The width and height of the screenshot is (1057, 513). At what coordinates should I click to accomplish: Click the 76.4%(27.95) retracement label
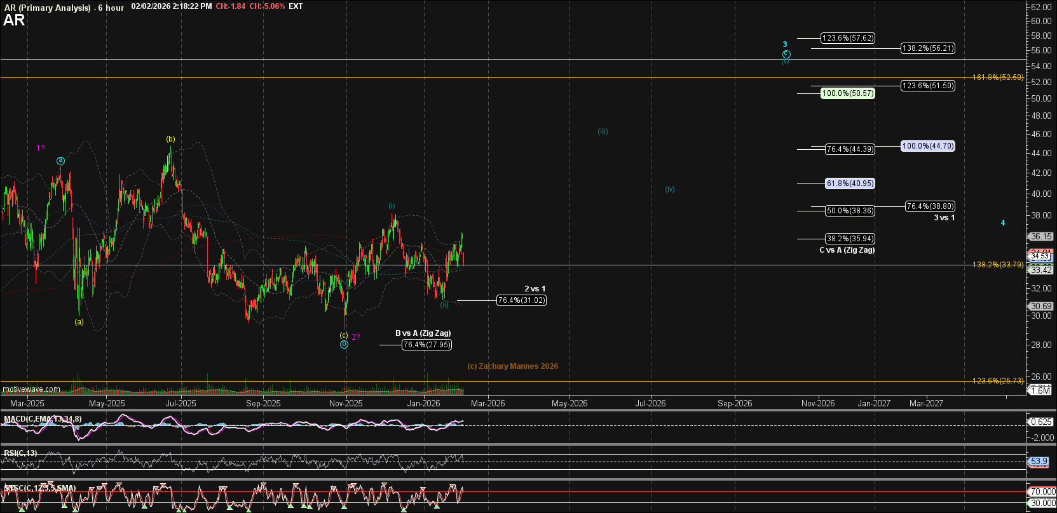426,345
